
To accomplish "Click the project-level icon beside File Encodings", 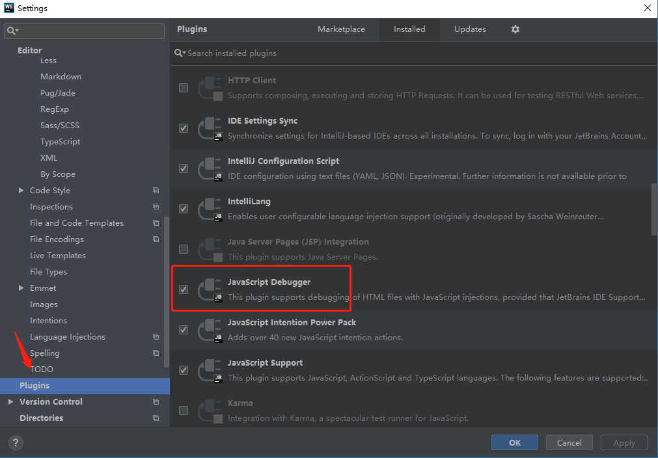I will 156,239.
